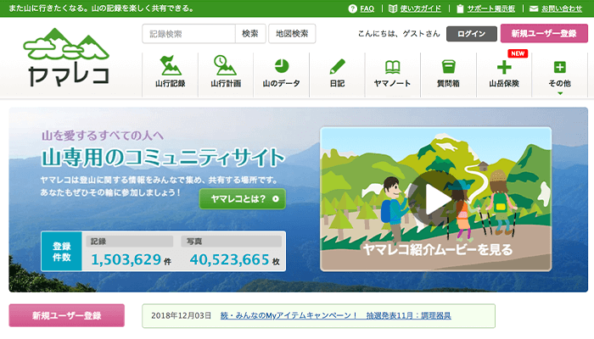Viewport: 594px width, 339px height.
Task: Click the 2018年12月03日 date text
Action: [x=181, y=315]
